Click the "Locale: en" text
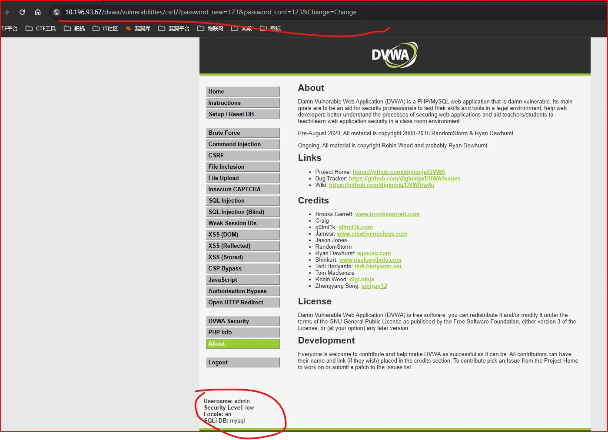 (x=217, y=414)
